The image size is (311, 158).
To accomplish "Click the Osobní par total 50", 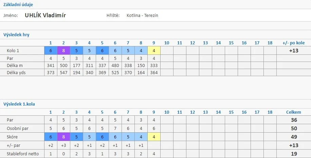I will tap(294, 129).
